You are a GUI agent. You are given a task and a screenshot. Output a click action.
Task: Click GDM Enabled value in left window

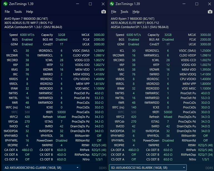[x=27, y=44]
